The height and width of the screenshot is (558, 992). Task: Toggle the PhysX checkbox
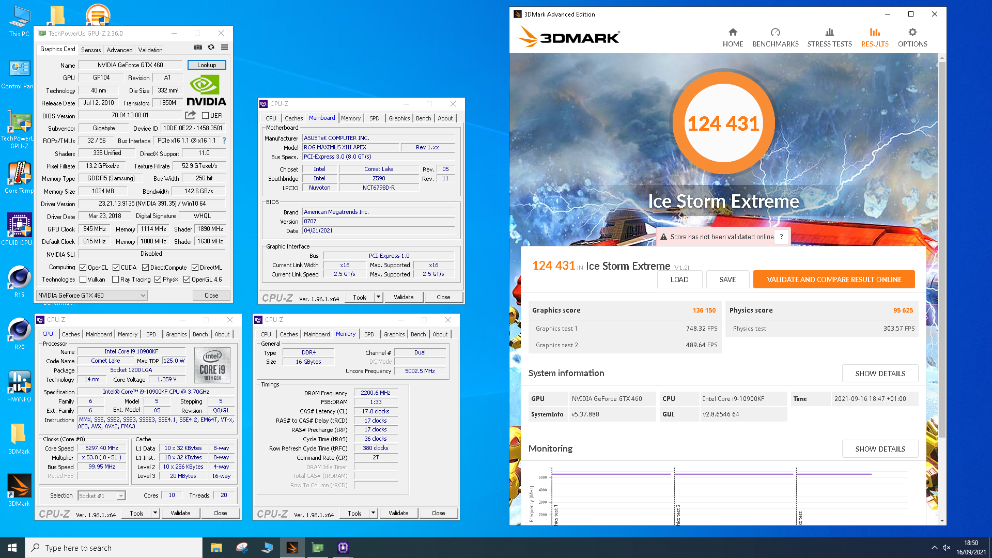coord(158,280)
